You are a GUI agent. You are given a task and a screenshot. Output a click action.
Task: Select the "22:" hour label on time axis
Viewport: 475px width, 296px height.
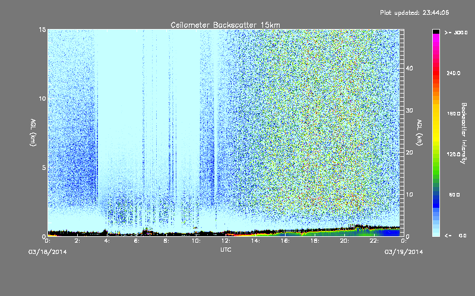(x=375, y=241)
